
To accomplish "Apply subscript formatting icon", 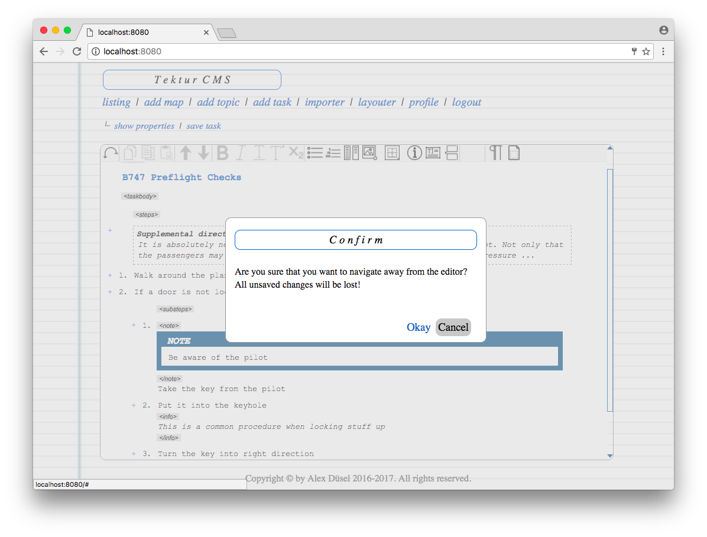I will tap(296, 153).
